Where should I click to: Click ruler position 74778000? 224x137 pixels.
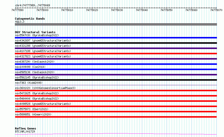tap(43, 10)
